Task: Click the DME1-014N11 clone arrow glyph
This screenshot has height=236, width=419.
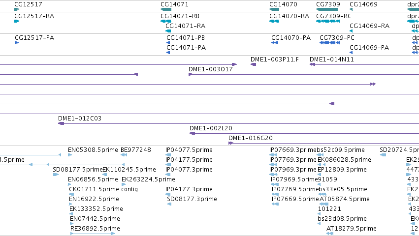Action: click(x=312, y=64)
